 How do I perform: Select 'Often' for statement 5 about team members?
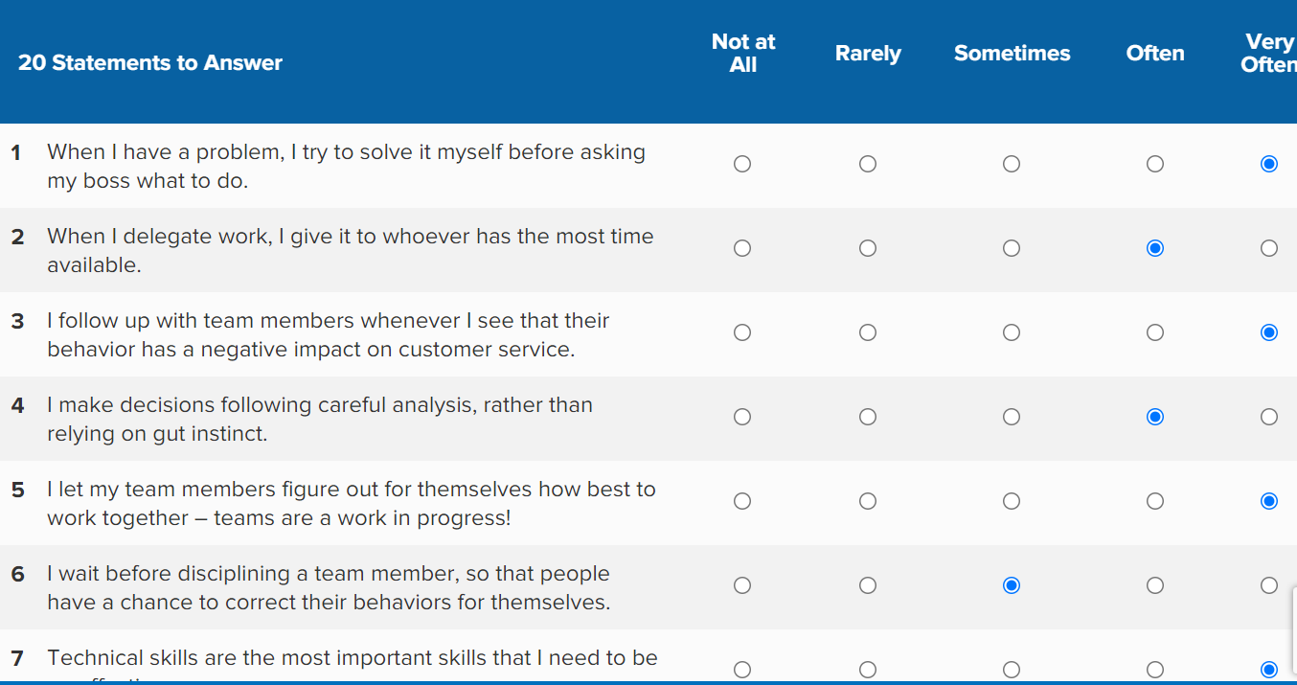(1155, 501)
